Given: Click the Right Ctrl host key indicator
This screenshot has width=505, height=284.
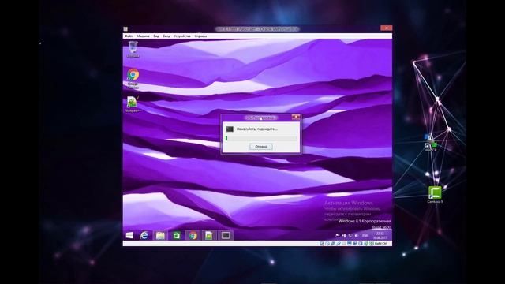Looking at the screenshot, I should (x=380, y=244).
